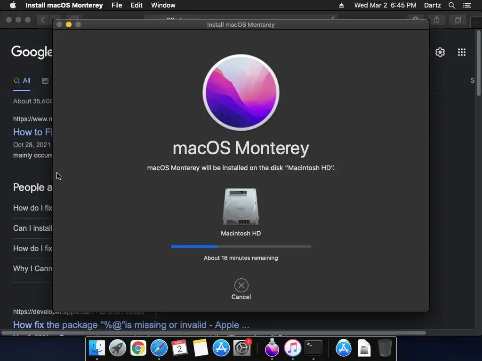Click the Safari share button
The image size is (482, 361).
click(x=436, y=20)
